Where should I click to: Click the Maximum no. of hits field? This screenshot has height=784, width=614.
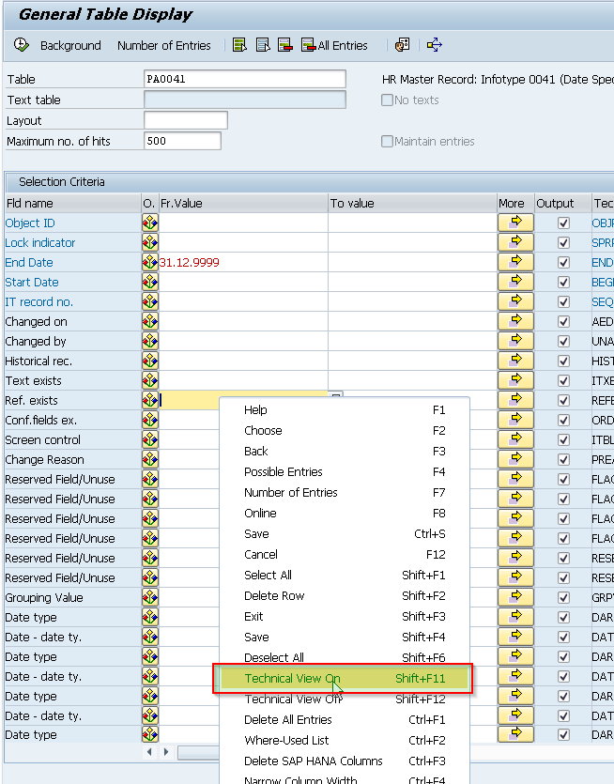coord(182,142)
